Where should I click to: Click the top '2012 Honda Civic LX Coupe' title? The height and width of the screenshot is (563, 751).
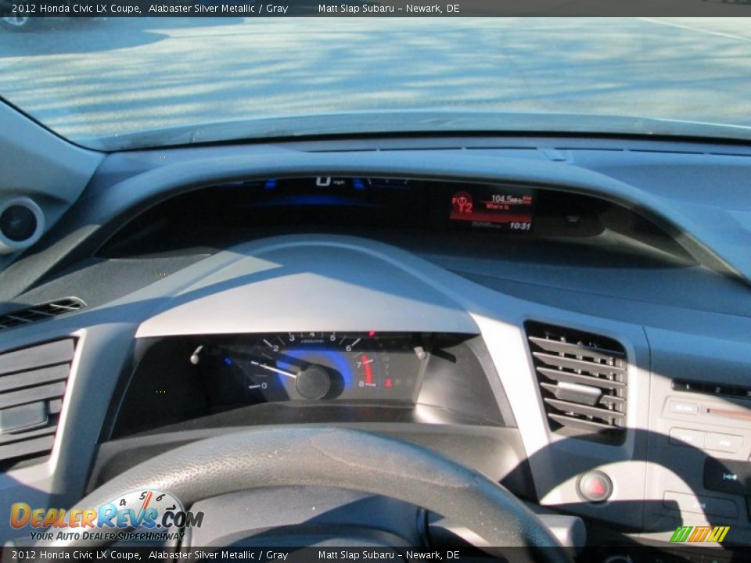click(x=76, y=9)
